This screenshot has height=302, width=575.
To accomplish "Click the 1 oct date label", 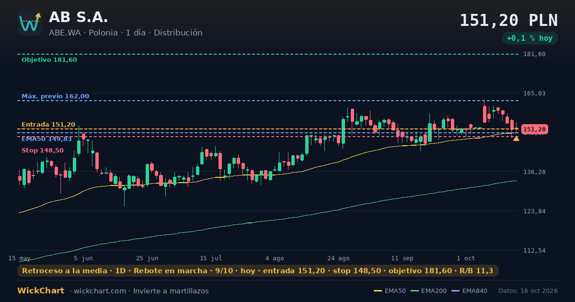I will 466,258.
